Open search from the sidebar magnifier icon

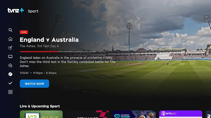pos(10,30)
